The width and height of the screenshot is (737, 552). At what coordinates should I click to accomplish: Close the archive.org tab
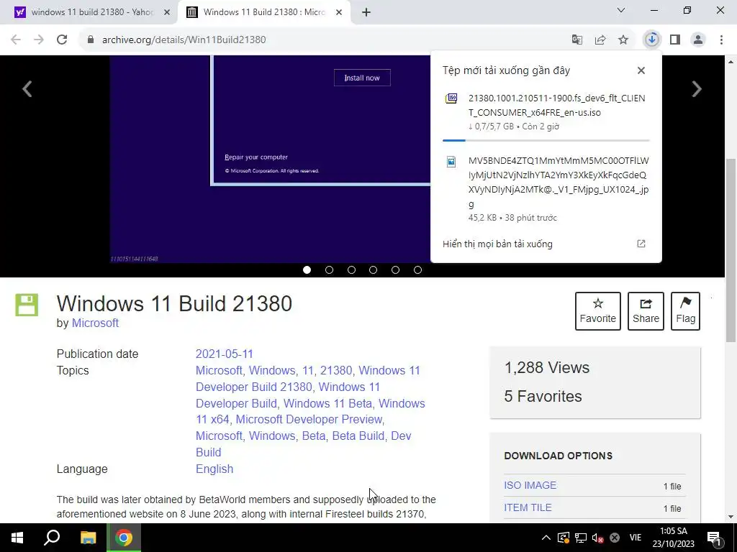tap(339, 12)
